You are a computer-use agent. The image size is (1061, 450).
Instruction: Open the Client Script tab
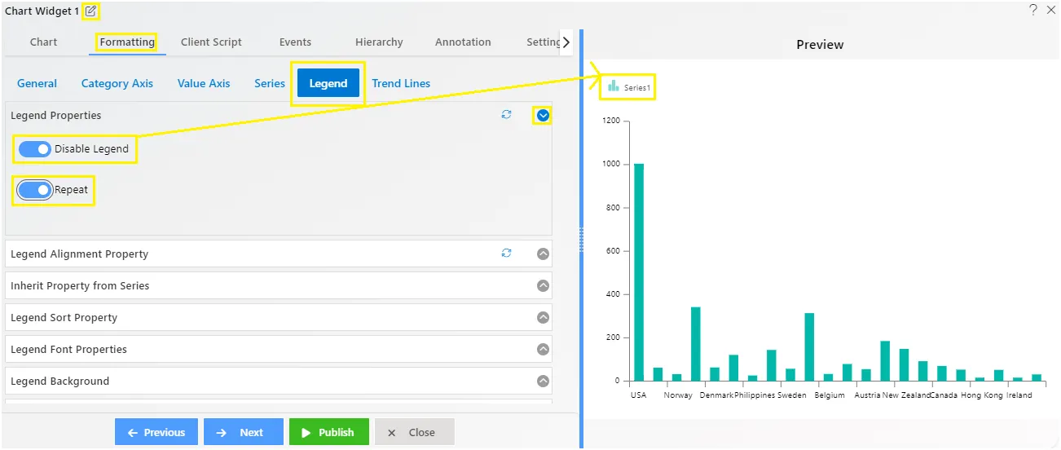(x=211, y=42)
